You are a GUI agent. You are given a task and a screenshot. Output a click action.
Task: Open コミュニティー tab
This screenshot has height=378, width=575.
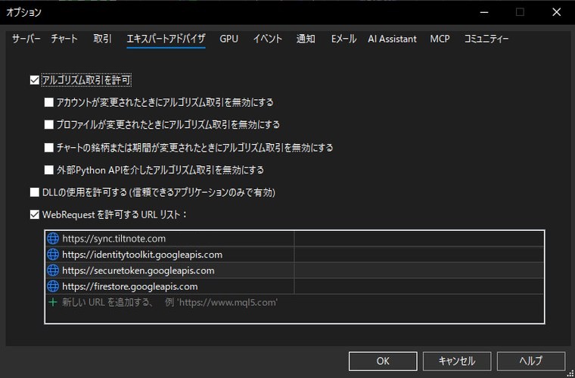point(486,39)
